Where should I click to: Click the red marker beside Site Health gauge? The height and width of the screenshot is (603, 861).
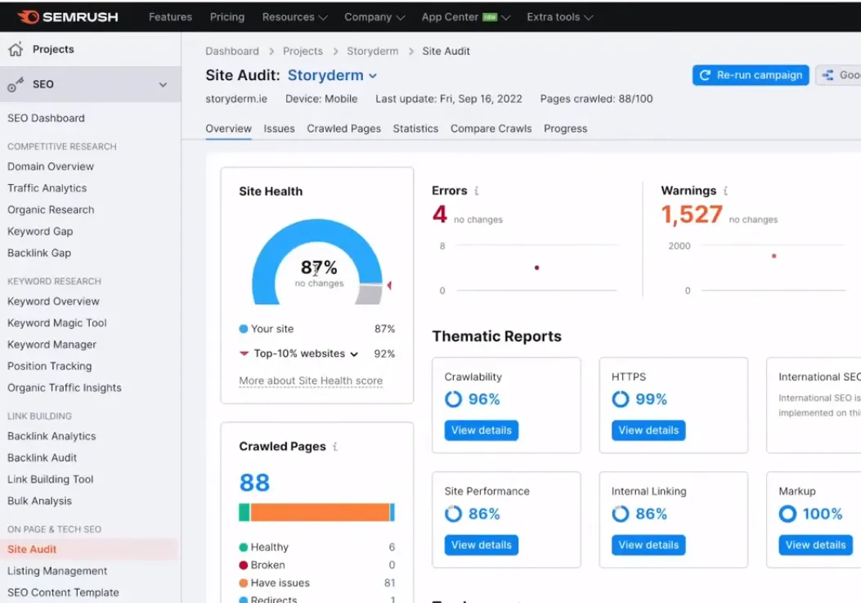(x=389, y=286)
